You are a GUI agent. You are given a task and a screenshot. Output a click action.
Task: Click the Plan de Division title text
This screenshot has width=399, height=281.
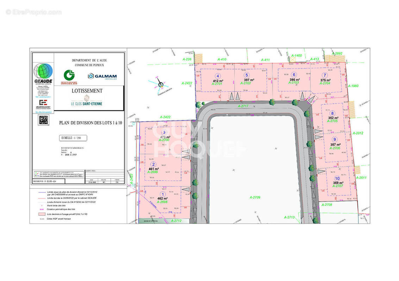[x=91, y=123]
